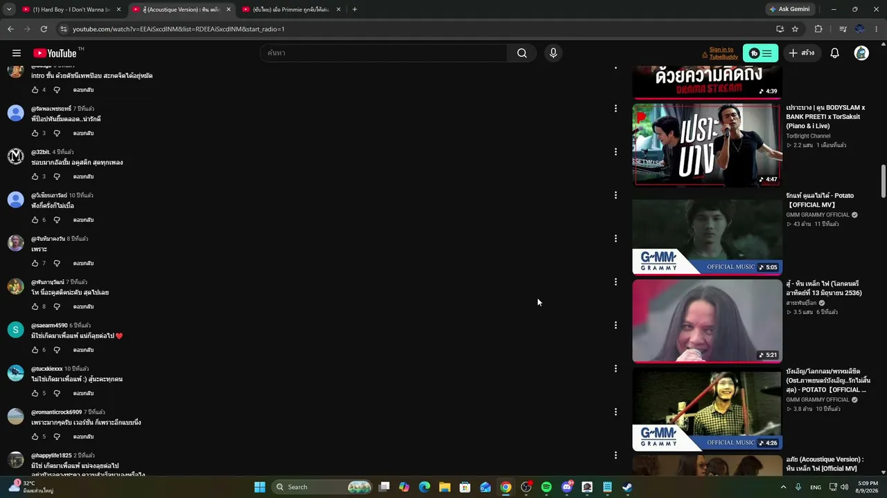Click the page vertical scrollbar thumb
887x498 pixels.
(883, 181)
